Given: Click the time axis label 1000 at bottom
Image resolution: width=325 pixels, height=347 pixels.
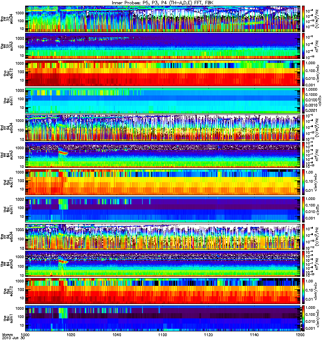Looking at the screenshot, I should [25, 335].
